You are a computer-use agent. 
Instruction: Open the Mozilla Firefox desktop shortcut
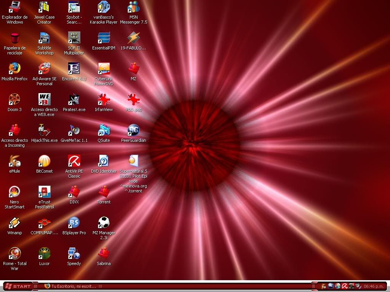14,69
